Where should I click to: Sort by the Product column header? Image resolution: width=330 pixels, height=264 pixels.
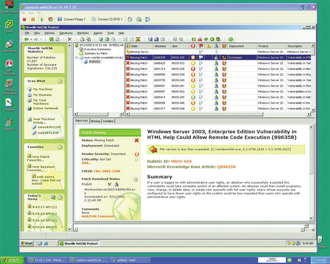pyautogui.click(x=272, y=46)
